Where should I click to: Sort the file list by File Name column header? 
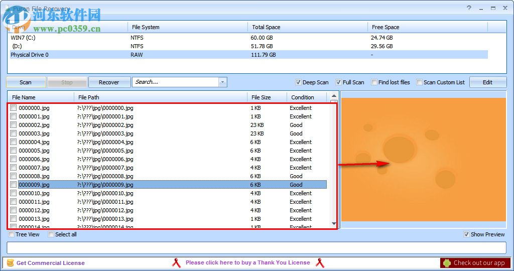(x=41, y=97)
